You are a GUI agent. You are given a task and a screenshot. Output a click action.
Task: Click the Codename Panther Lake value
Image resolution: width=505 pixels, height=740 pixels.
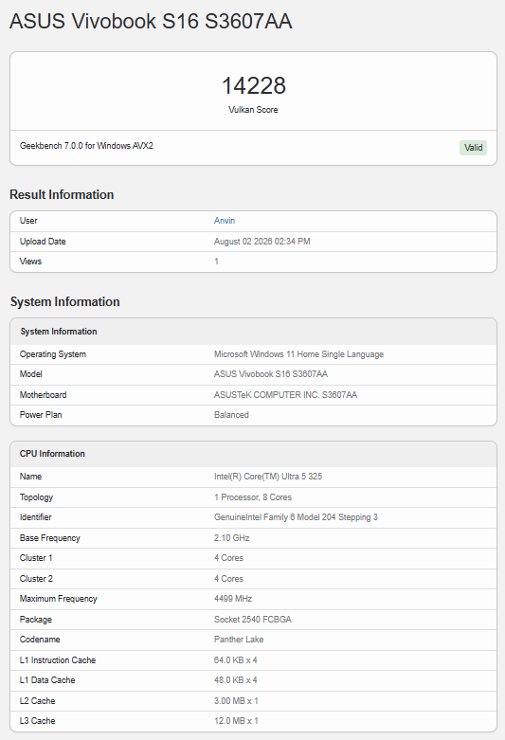tap(239, 639)
